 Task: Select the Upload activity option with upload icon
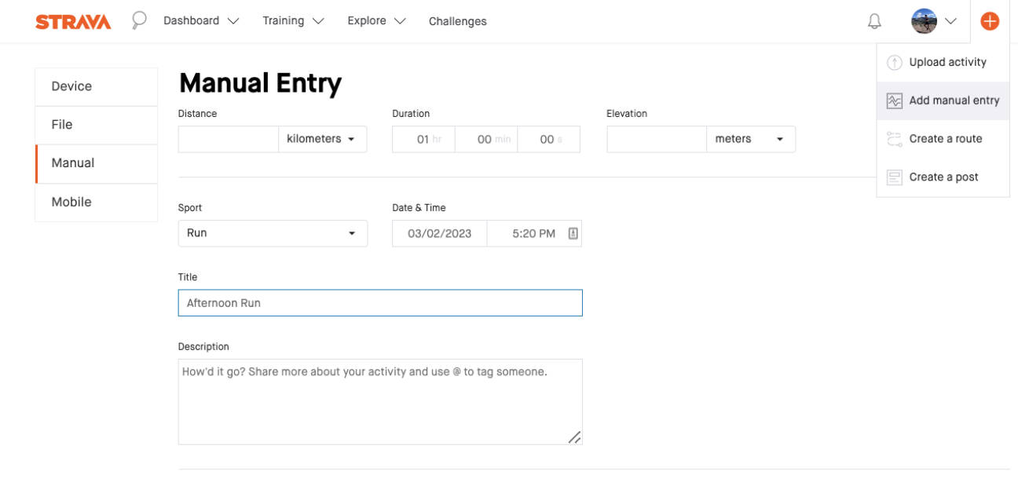click(x=943, y=62)
